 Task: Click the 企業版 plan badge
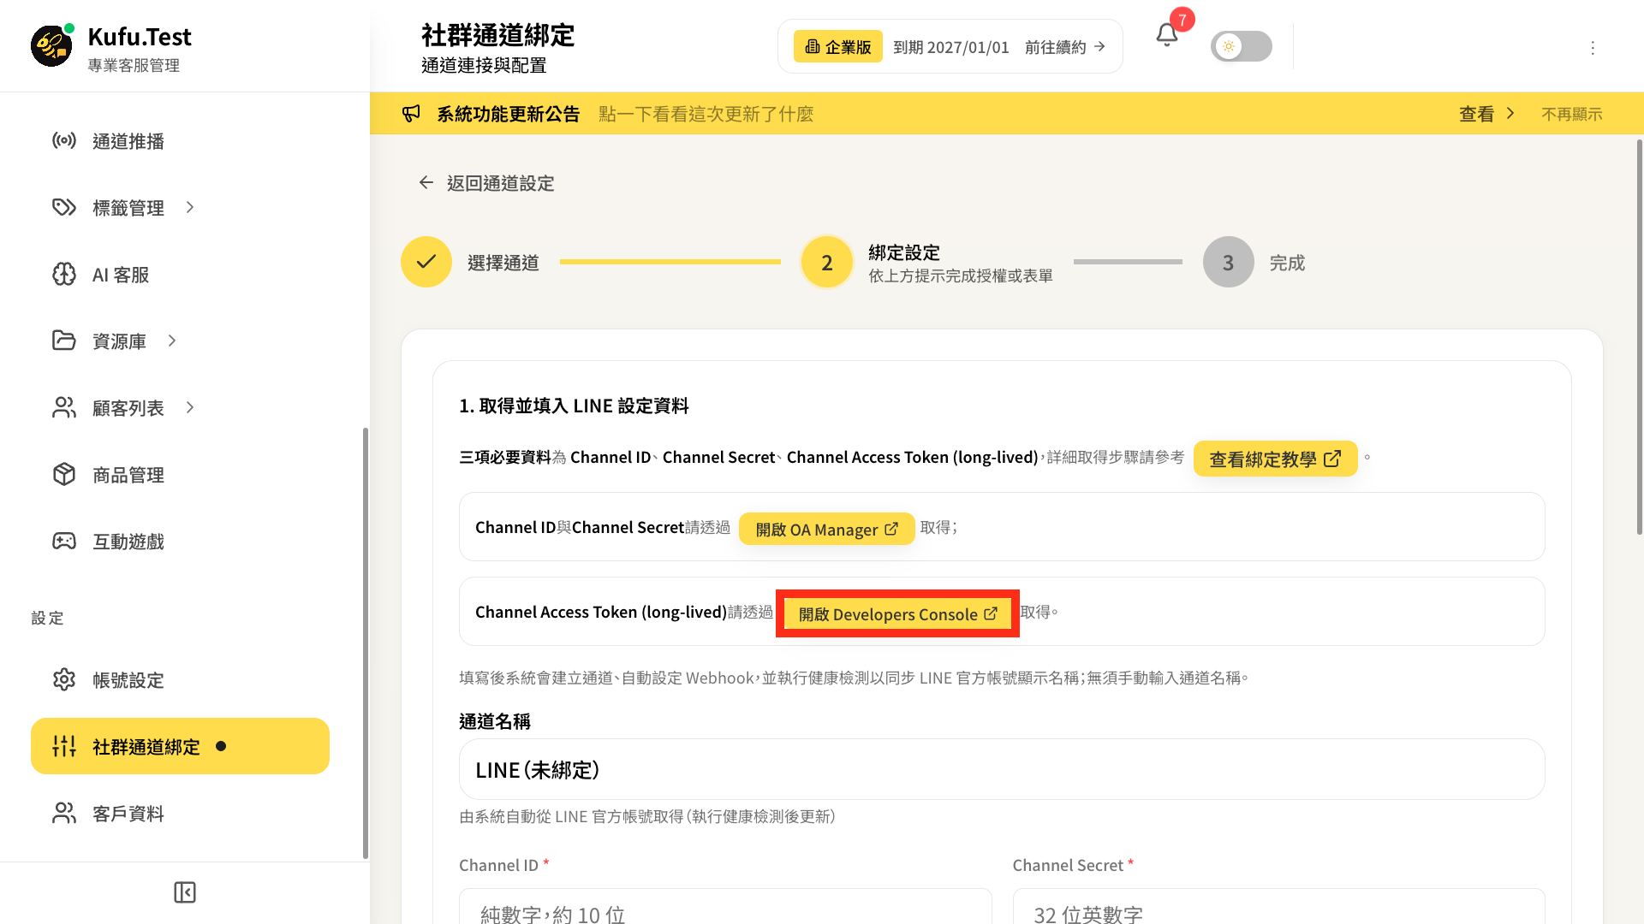(x=838, y=46)
